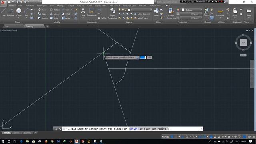
Task: Select the Line drawing tool
Action: [x=4, y=12]
